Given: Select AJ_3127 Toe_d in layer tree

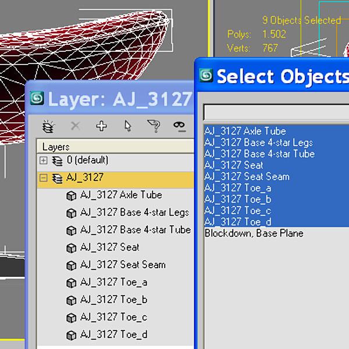Looking at the screenshot, I should (114, 334).
